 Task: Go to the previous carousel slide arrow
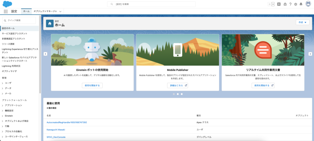click(45, 54)
